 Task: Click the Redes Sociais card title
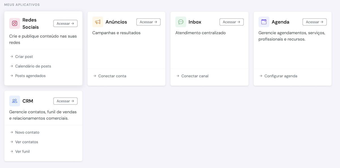[31, 23]
